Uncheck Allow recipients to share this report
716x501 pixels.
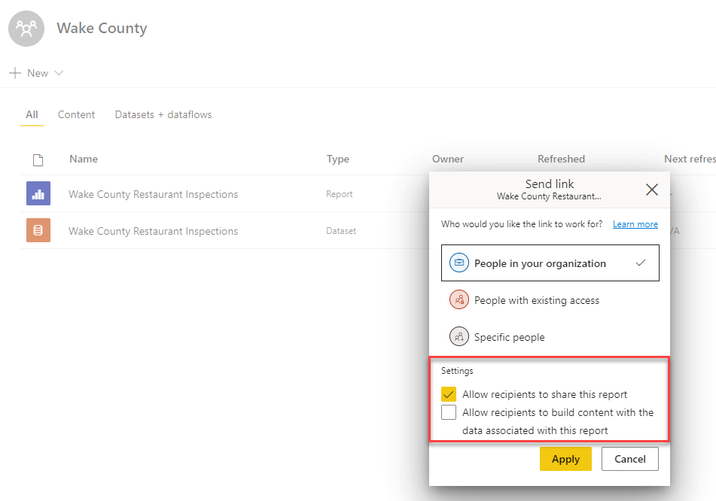point(449,394)
